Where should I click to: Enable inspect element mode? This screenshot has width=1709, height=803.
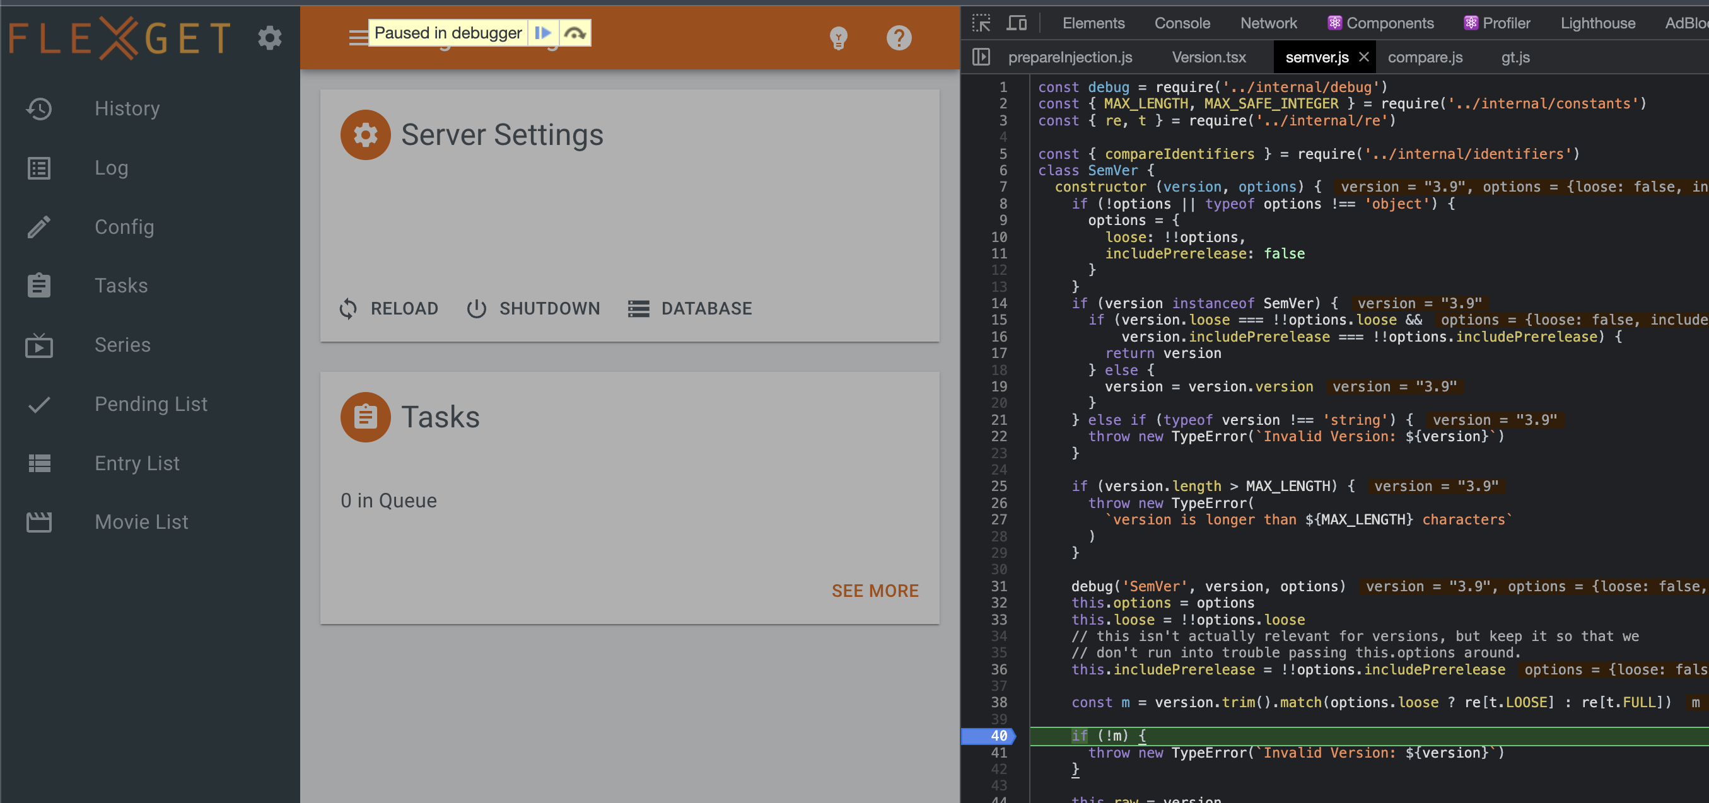(x=981, y=22)
